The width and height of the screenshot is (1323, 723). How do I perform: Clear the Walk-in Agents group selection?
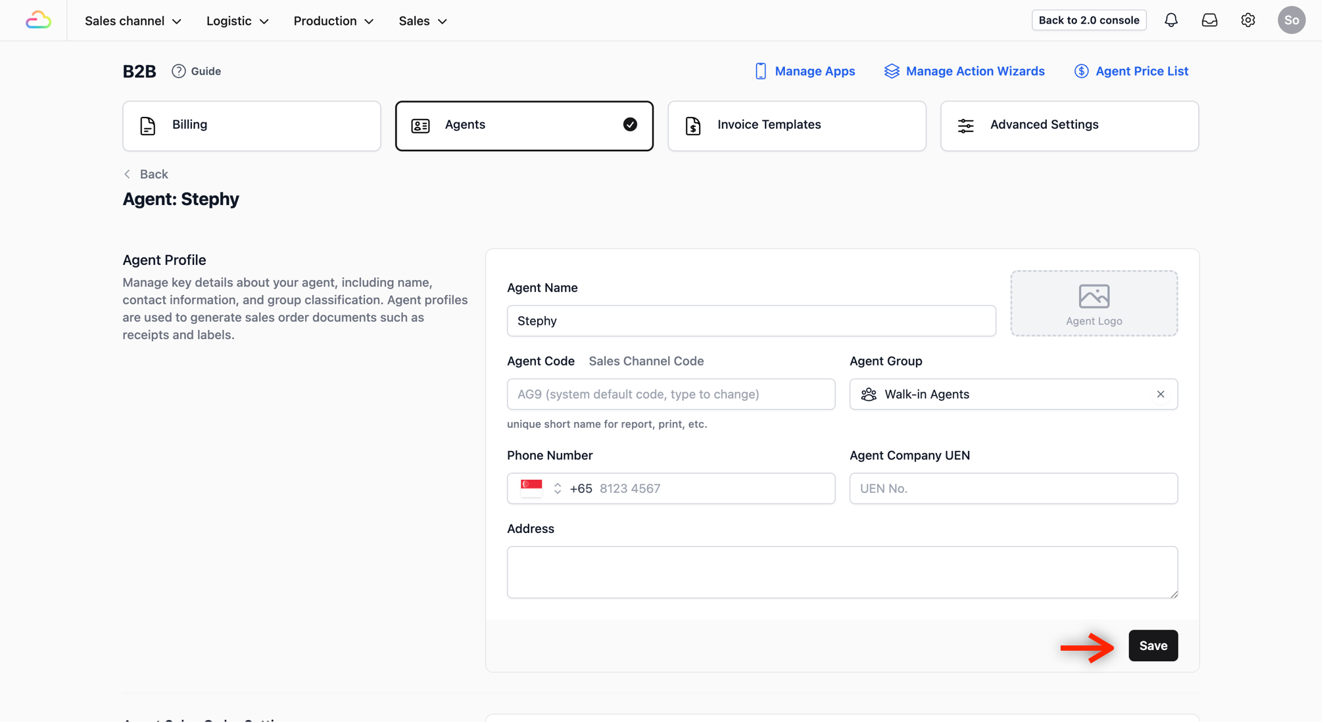[1161, 394]
